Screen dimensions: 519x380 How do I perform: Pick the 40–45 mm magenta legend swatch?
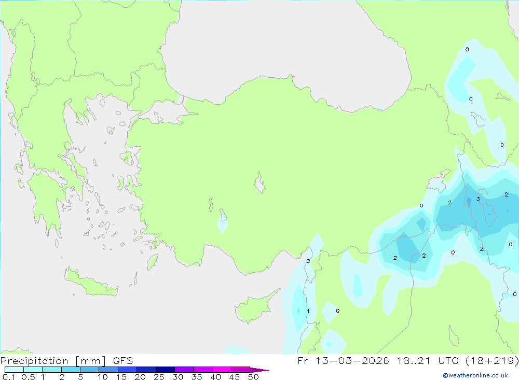pos(222,370)
